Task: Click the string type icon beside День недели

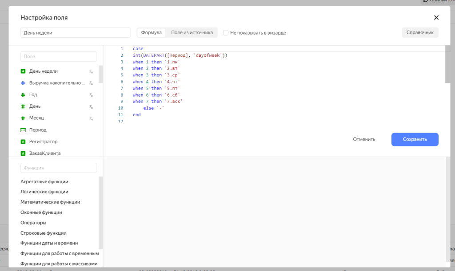Action: tap(23, 71)
